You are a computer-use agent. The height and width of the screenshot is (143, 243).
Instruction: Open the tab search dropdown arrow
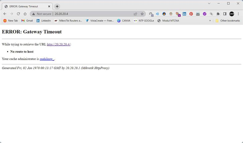(x=209, y=4)
